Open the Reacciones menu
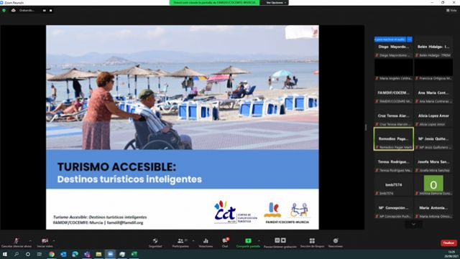460x259 pixels. 336,242
